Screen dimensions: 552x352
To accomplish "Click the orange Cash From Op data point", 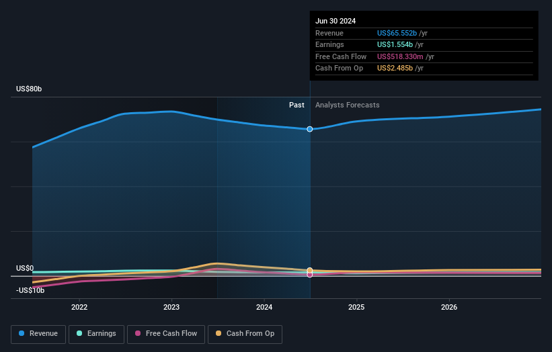I will (x=310, y=270).
